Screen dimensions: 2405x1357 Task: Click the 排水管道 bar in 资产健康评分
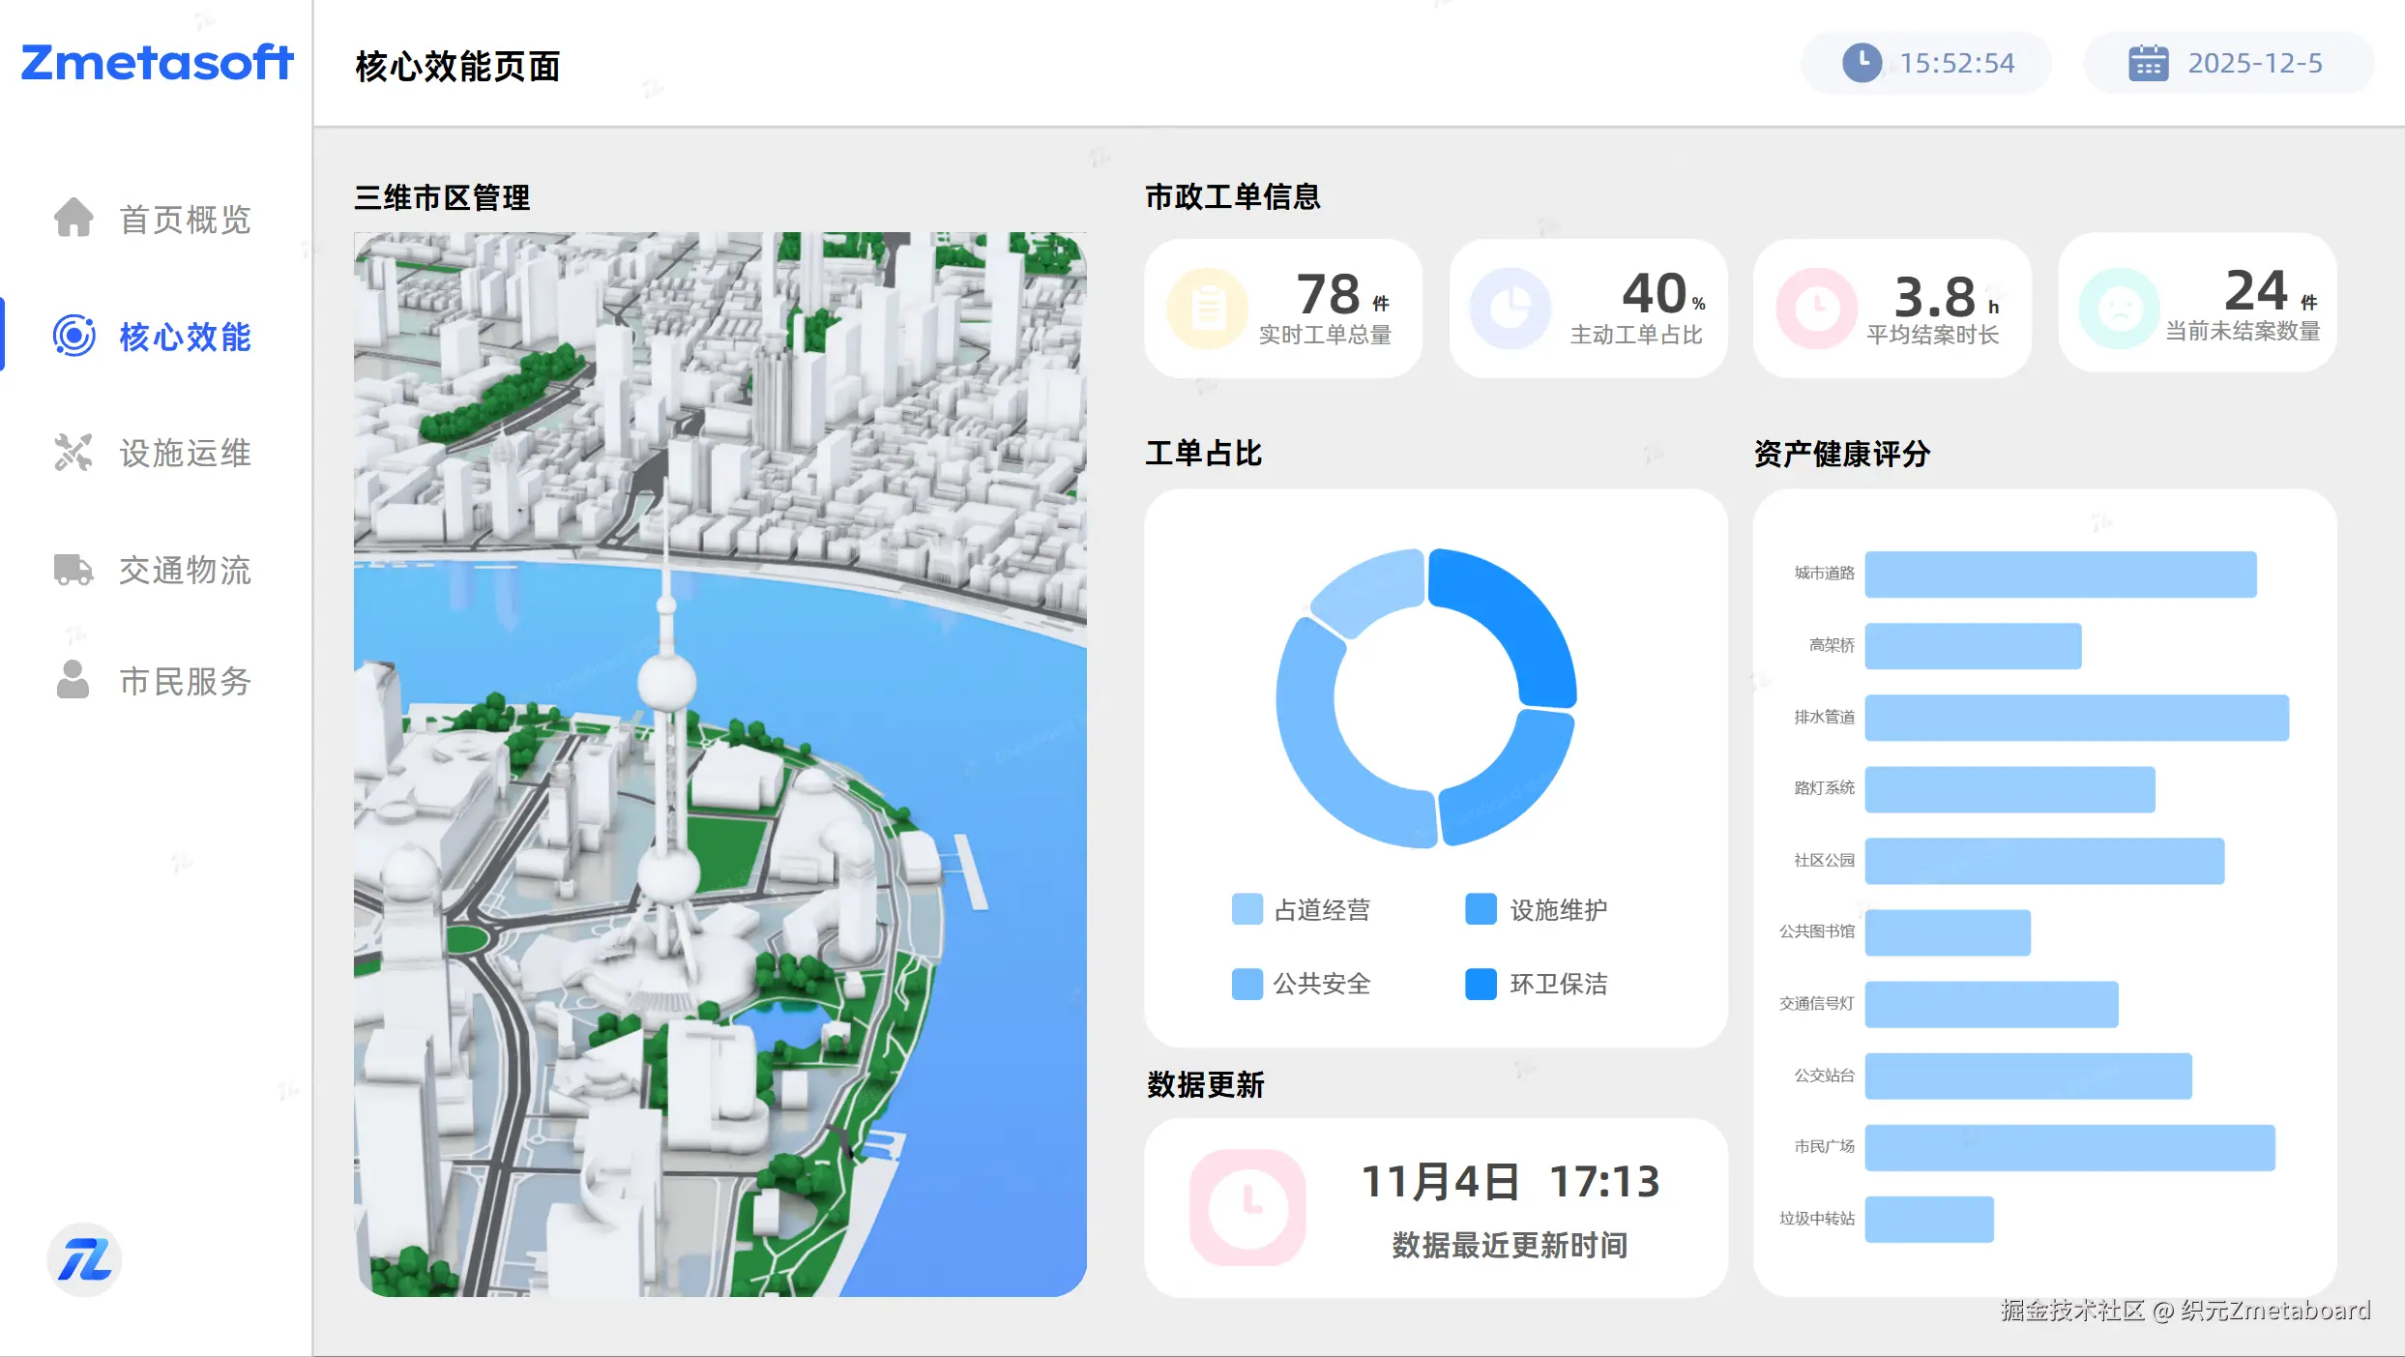coord(2075,718)
